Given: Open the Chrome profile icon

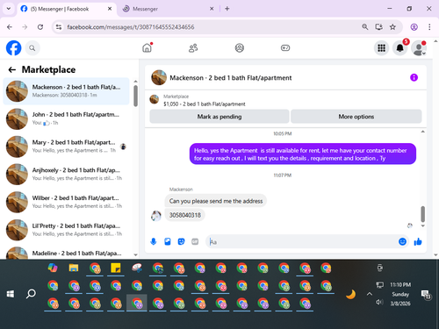Looking at the screenshot, I should point(414,27).
